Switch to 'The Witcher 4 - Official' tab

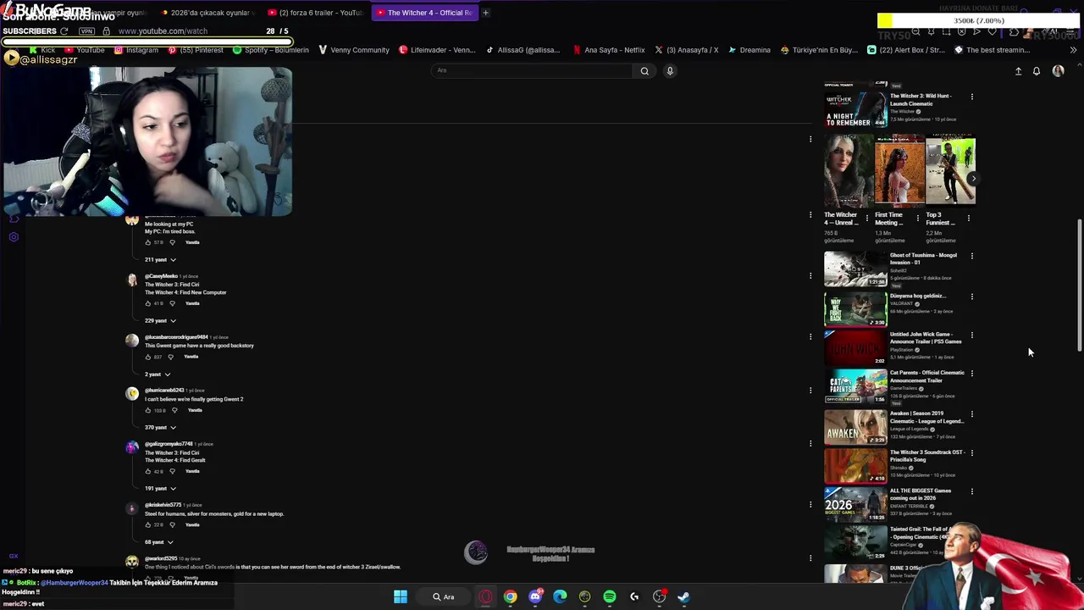(423, 13)
